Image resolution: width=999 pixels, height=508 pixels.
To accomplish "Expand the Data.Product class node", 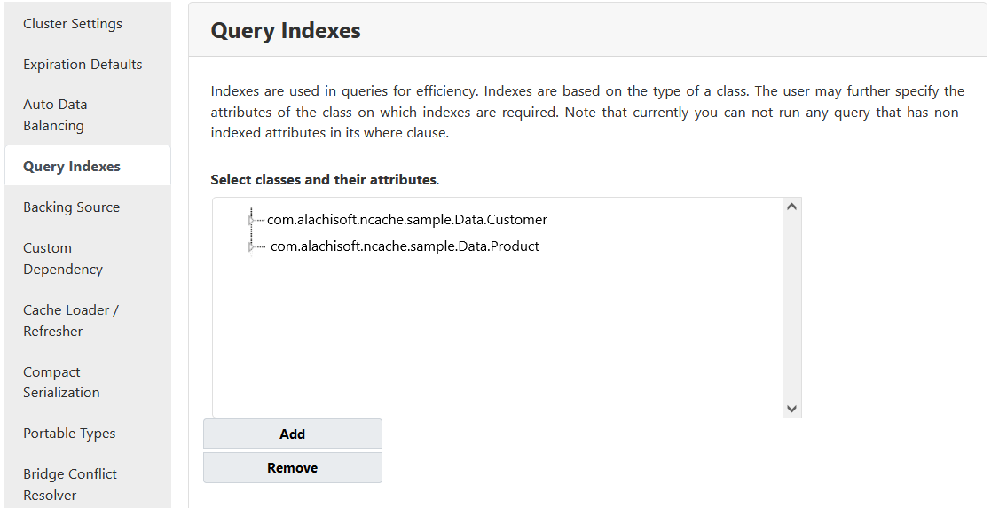I will tap(251, 246).
